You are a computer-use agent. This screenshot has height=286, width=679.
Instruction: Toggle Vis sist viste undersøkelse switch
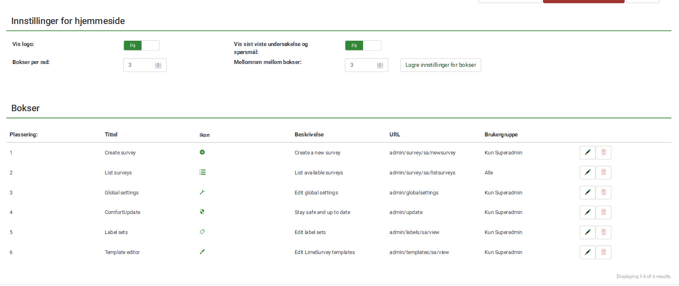(363, 46)
